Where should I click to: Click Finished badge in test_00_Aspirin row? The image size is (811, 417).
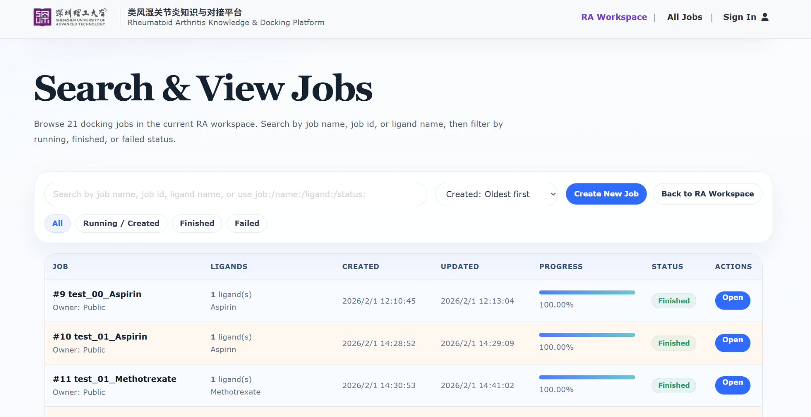[x=674, y=301]
